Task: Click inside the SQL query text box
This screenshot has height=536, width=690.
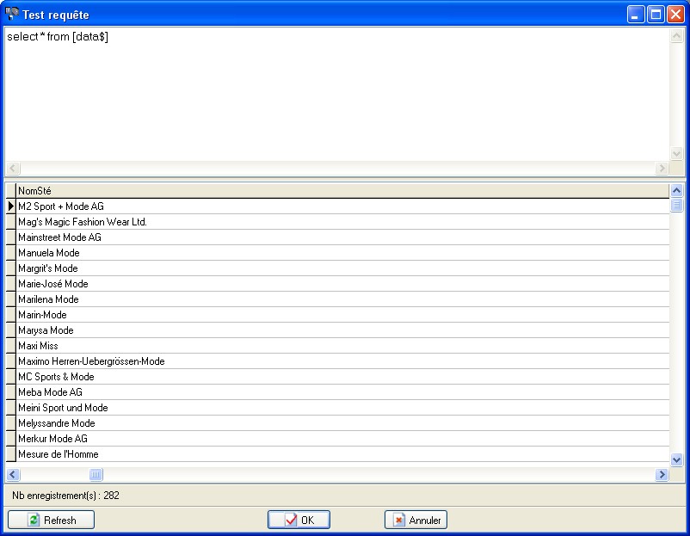Action: (x=336, y=95)
